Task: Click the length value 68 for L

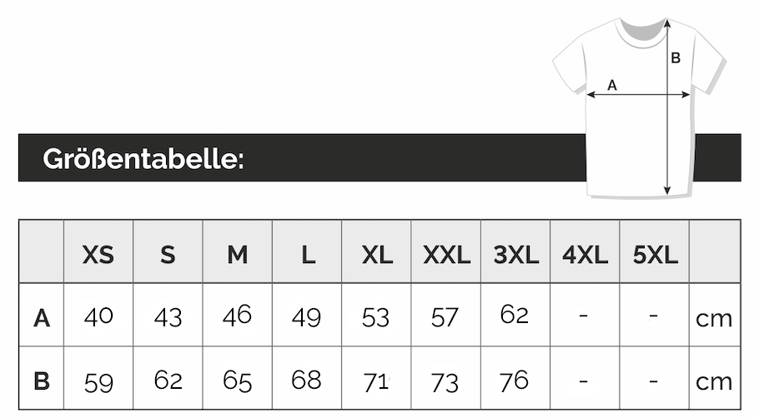Action: [307, 381]
